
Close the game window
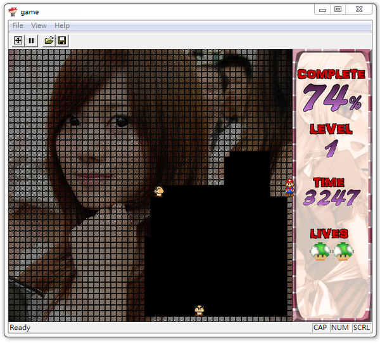(x=359, y=10)
